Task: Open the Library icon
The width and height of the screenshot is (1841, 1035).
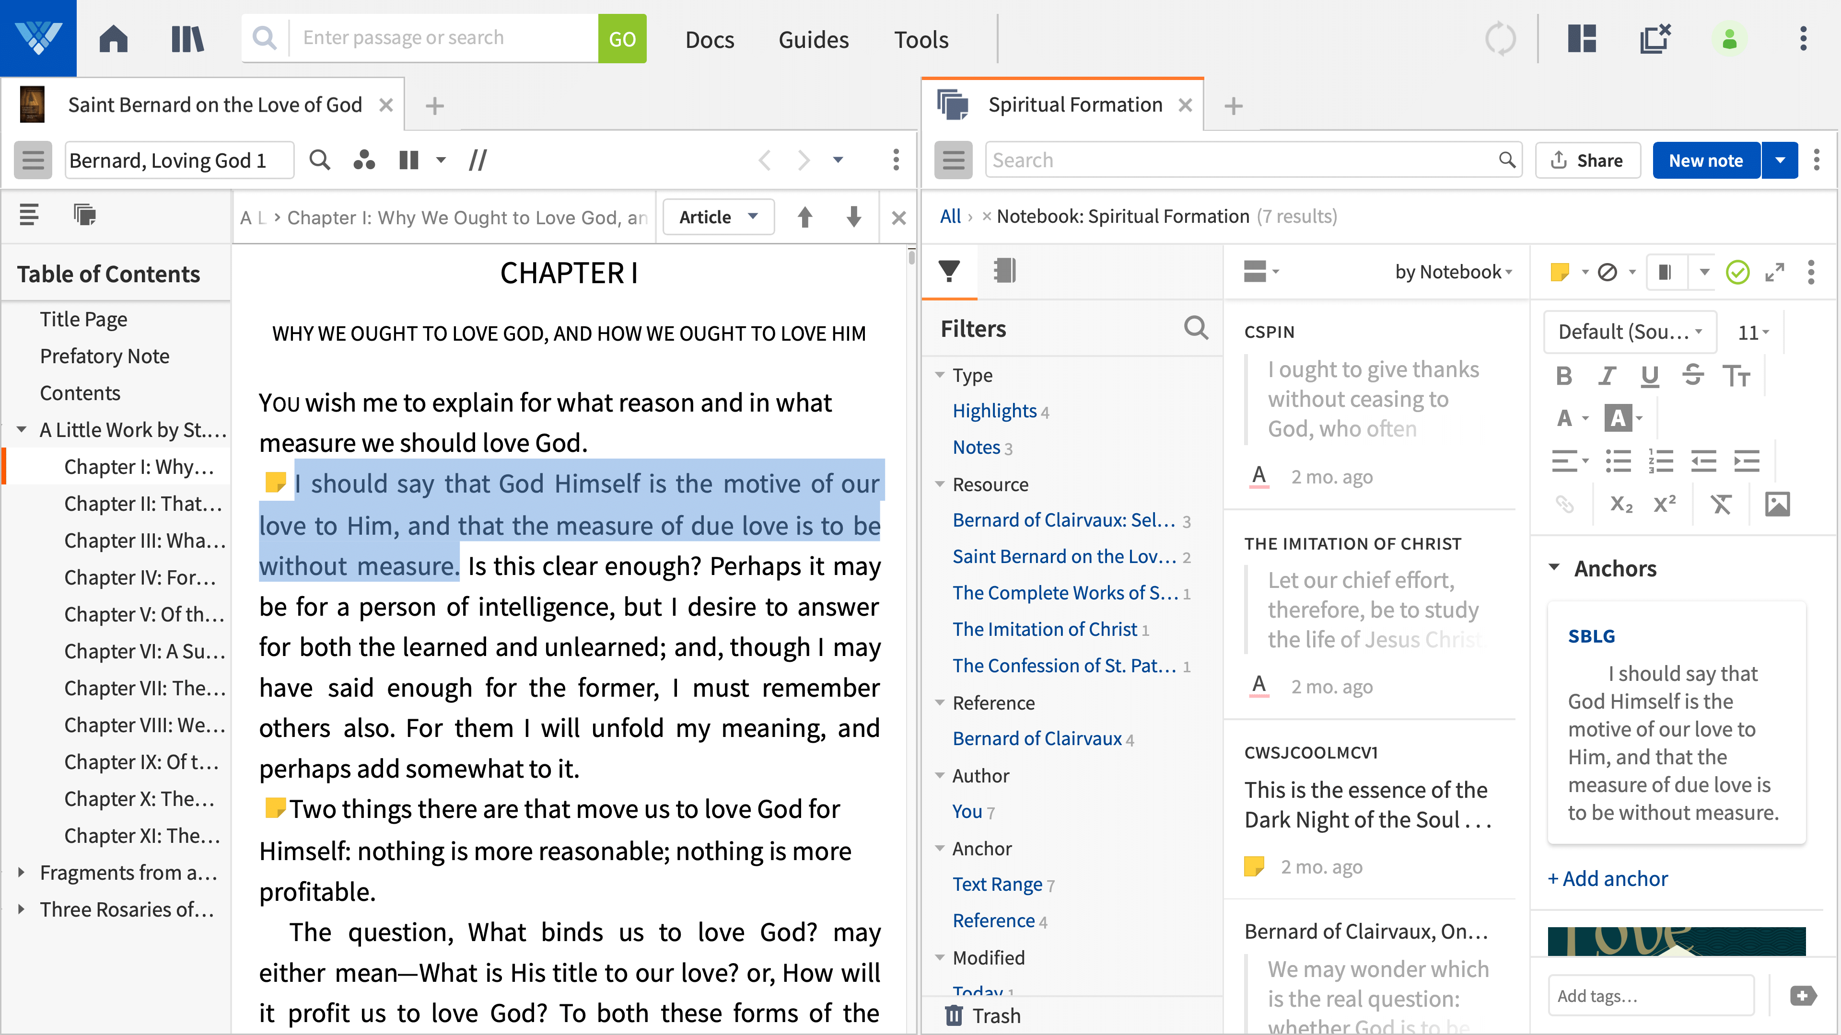Action: pos(187,38)
